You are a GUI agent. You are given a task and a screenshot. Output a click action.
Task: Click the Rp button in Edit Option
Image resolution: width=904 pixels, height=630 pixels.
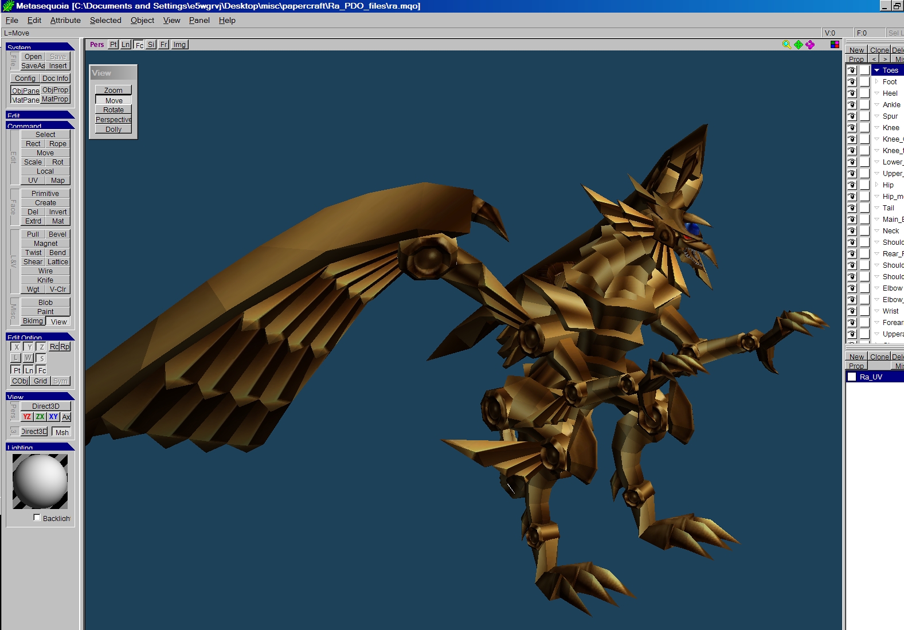point(65,346)
